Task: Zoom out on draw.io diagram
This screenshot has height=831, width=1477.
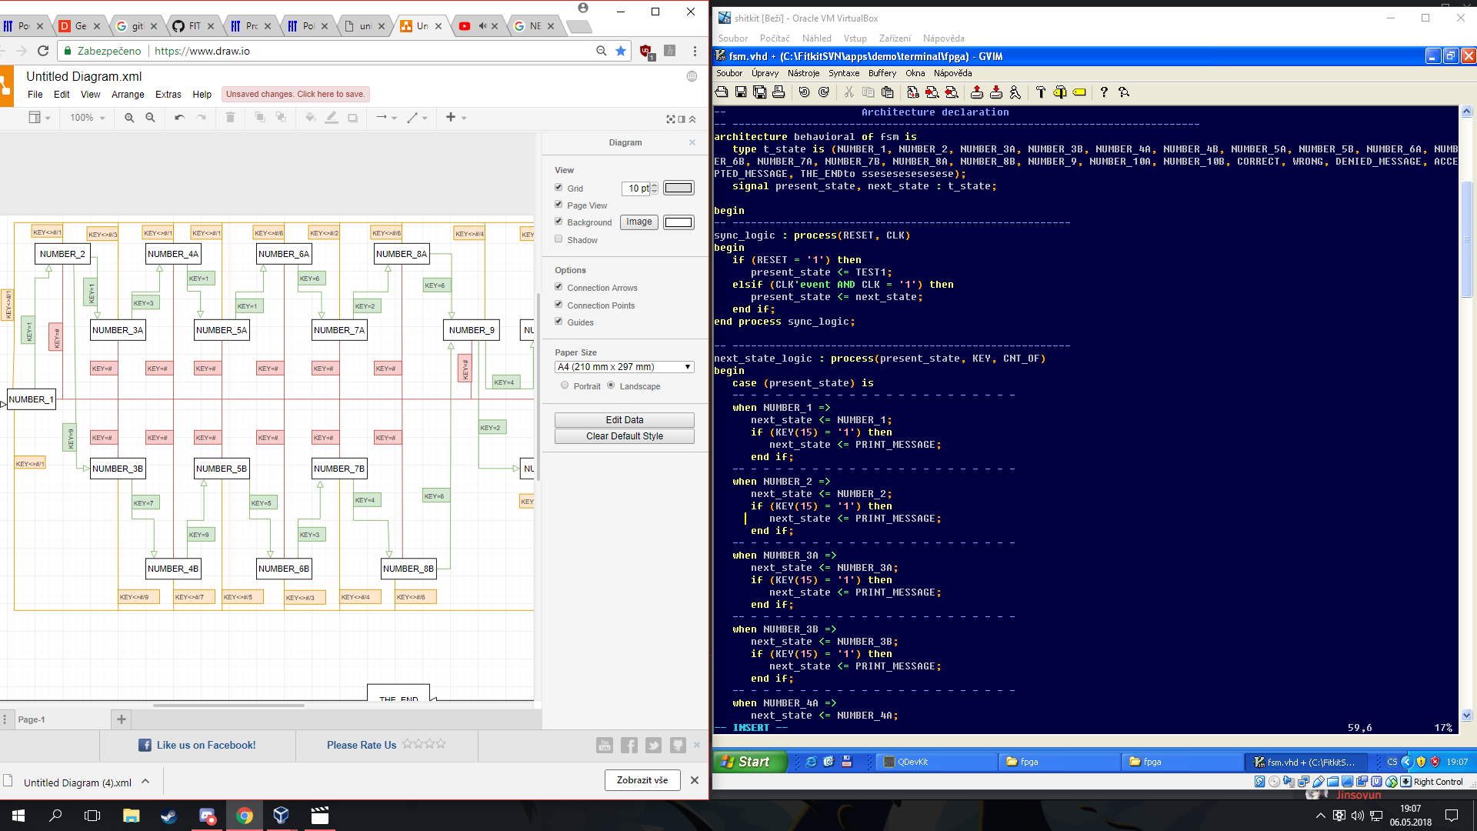Action: point(151,118)
